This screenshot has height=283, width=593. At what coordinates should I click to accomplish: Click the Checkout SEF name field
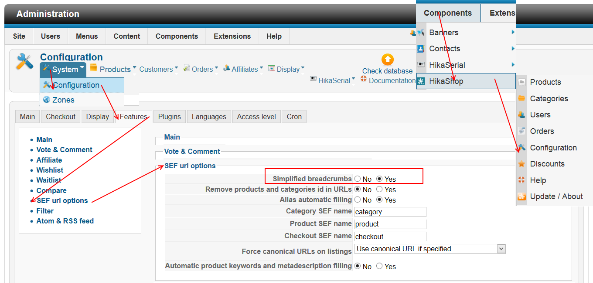[390, 236]
